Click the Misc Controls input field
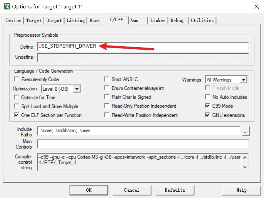The height and width of the screenshot is (198, 264). (143, 144)
